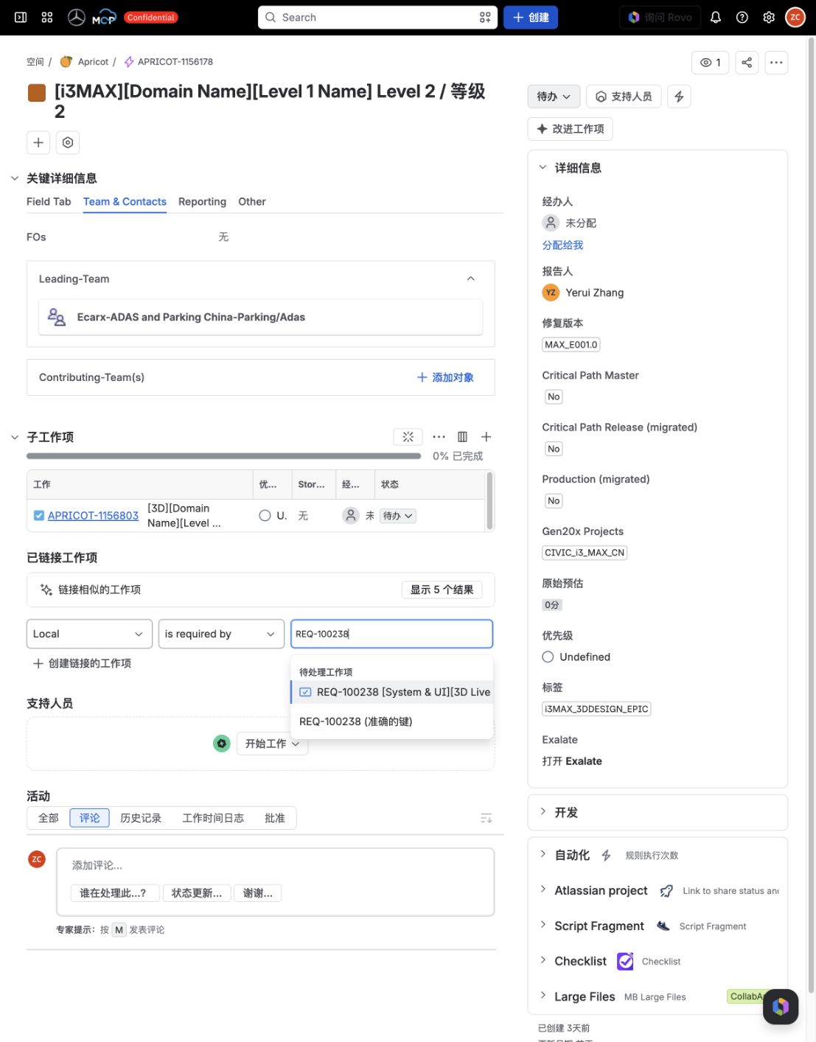
Task: Open the child item 待办 status dropdown
Action: click(x=398, y=516)
